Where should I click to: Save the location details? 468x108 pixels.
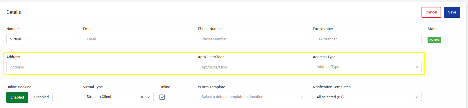pyautogui.click(x=452, y=12)
